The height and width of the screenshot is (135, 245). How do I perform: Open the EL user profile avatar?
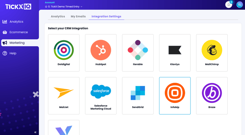(x=240, y=5)
